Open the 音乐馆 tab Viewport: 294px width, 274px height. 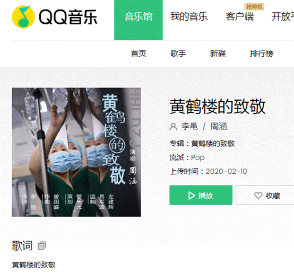coord(139,20)
